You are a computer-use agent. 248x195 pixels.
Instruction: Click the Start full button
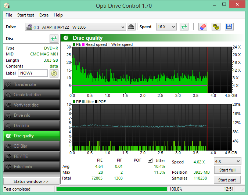coord(227,170)
